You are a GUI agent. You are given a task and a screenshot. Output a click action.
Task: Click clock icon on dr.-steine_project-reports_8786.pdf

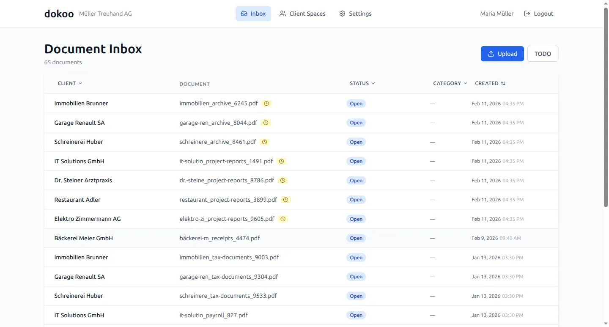tap(283, 180)
